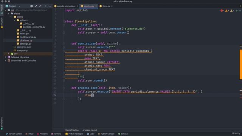Open Project panel options vertical dots

coord(46,6)
